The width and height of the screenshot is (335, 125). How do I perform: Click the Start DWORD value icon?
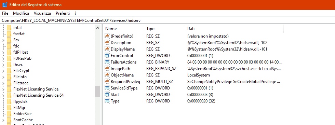[107, 95]
